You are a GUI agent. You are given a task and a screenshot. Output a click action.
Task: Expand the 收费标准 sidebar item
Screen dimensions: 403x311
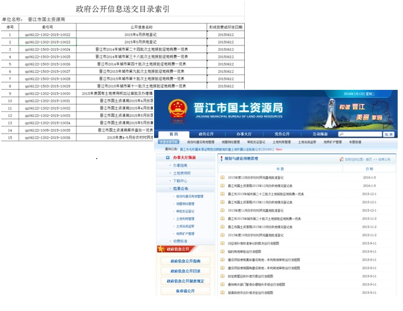pos(180,241)
